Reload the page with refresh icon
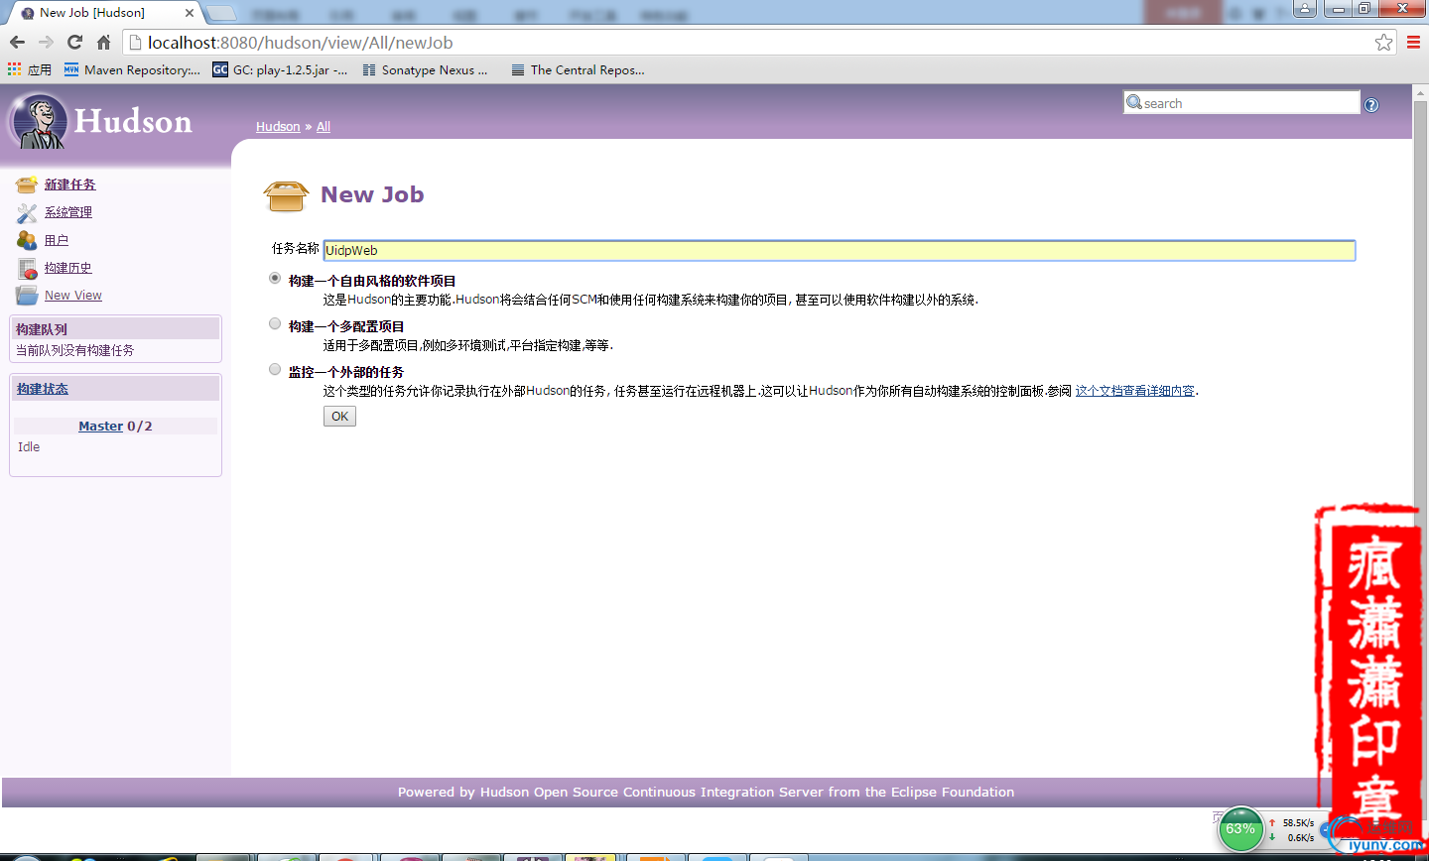The width and height of the screenshot is (1429, 861). pos(74,42)
